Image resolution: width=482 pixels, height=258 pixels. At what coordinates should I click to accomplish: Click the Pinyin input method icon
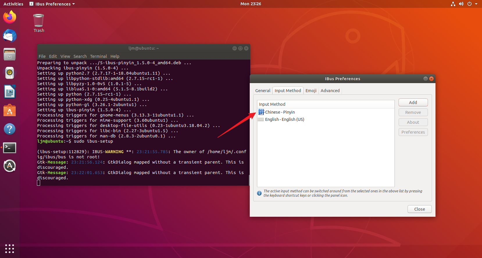[261, 112]
